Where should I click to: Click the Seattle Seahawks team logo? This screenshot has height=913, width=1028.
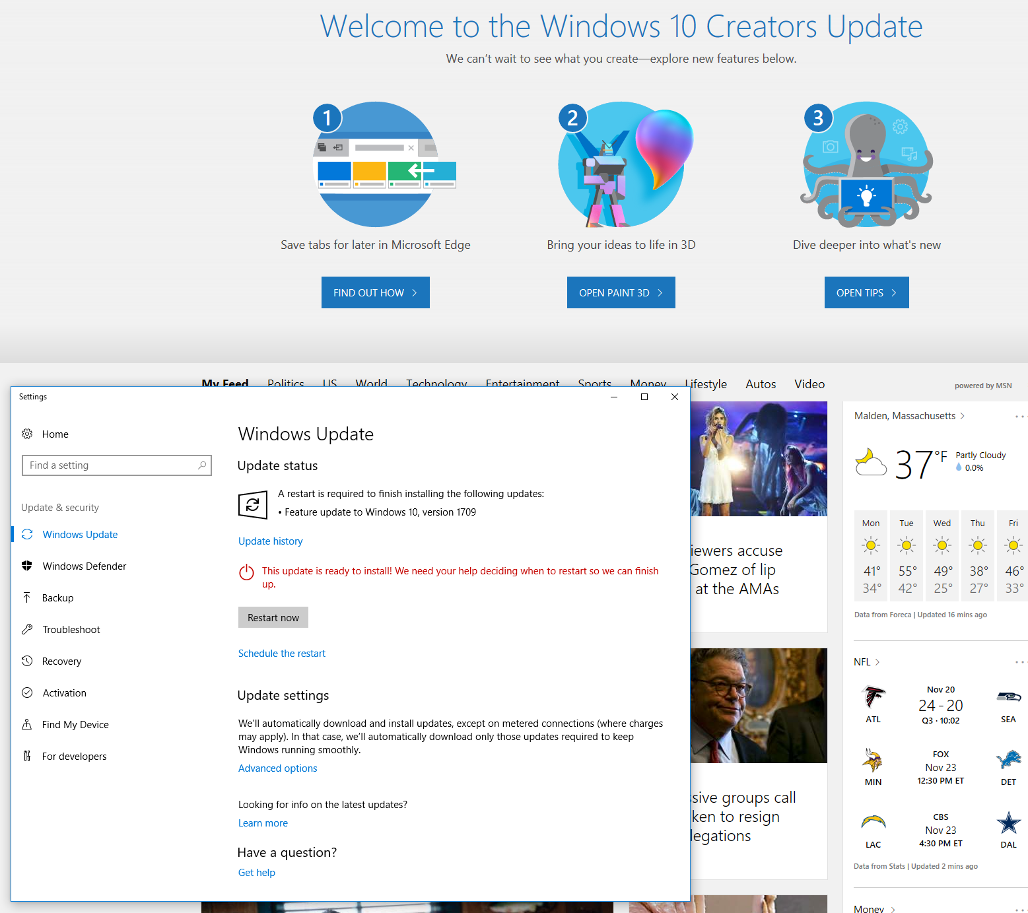(1008, 697)
